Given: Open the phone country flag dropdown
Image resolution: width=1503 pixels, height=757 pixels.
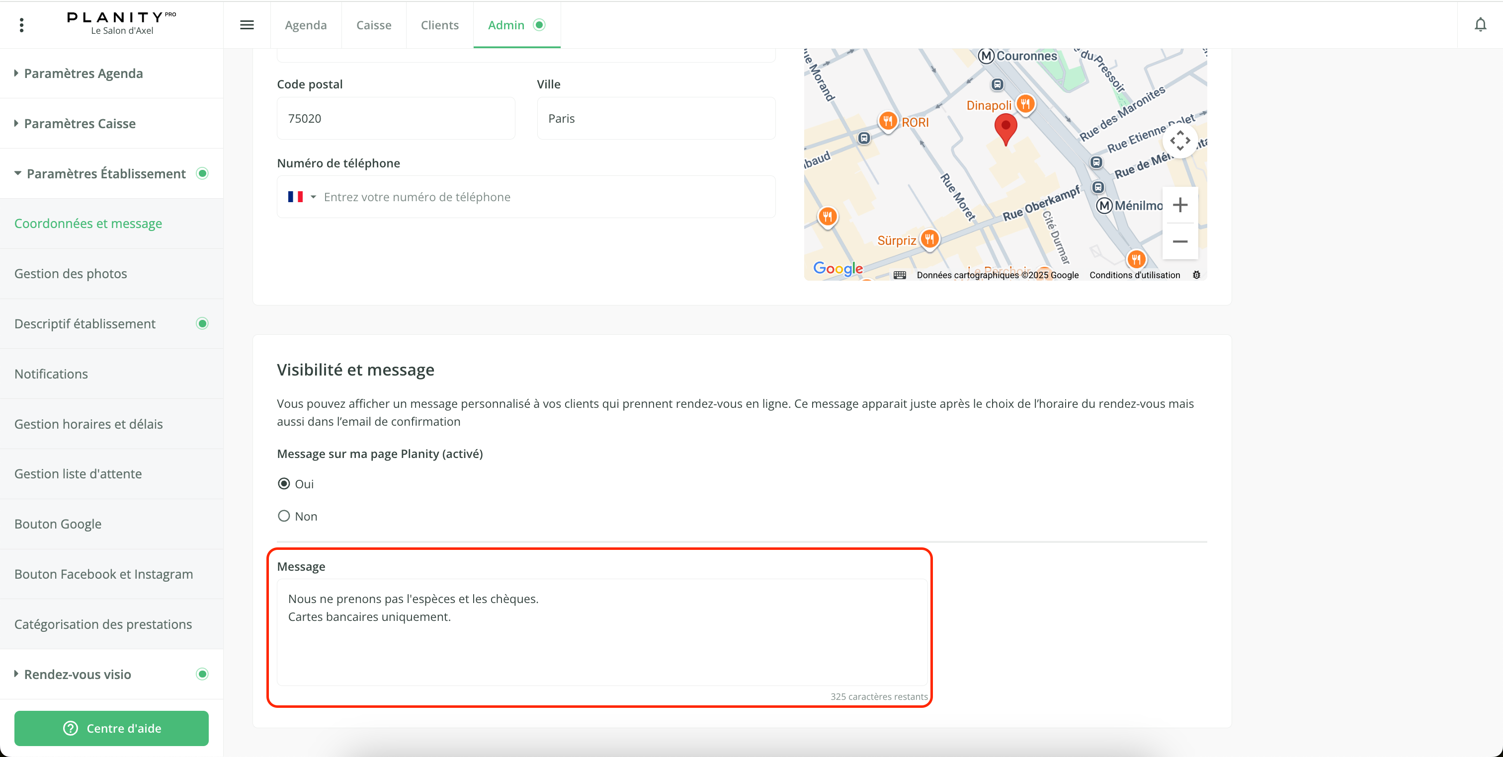Looking at the screenshot, I should point(302,197).
